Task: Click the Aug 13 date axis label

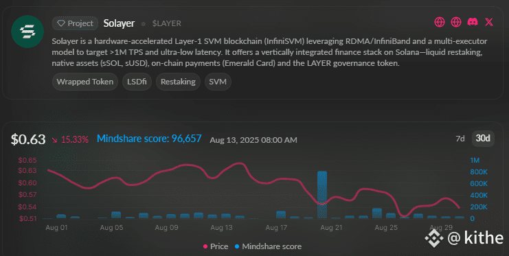Action: pyautogui.click(x=221, y=227)
